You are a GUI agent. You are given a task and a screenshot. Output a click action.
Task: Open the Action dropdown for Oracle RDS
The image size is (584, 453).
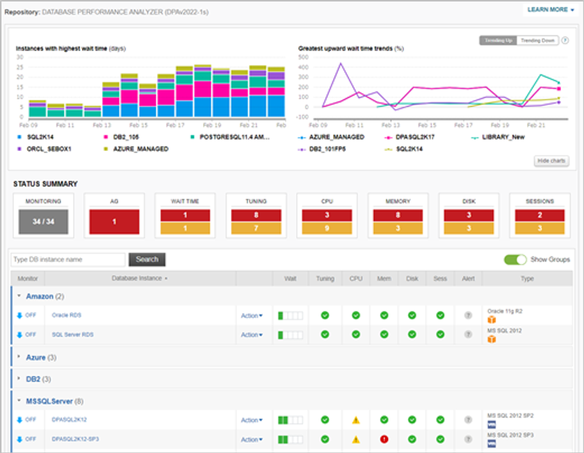point(251,315)
